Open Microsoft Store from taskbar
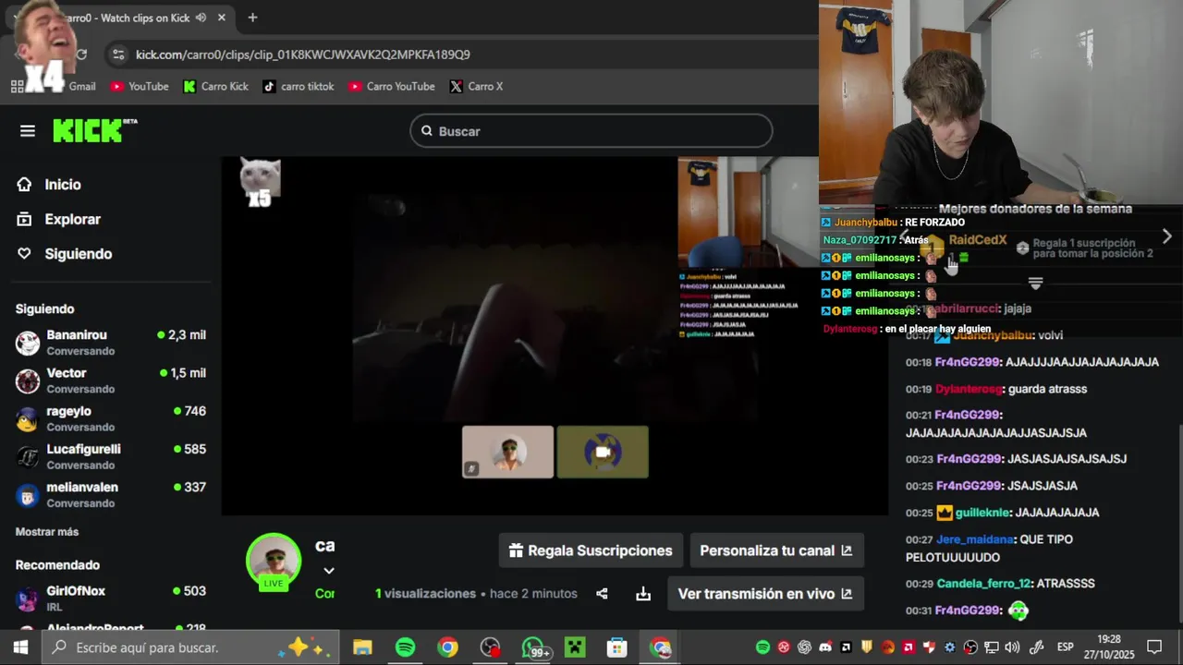The image size is (1183, 665). pyautogui.click(x=617, y=647)
